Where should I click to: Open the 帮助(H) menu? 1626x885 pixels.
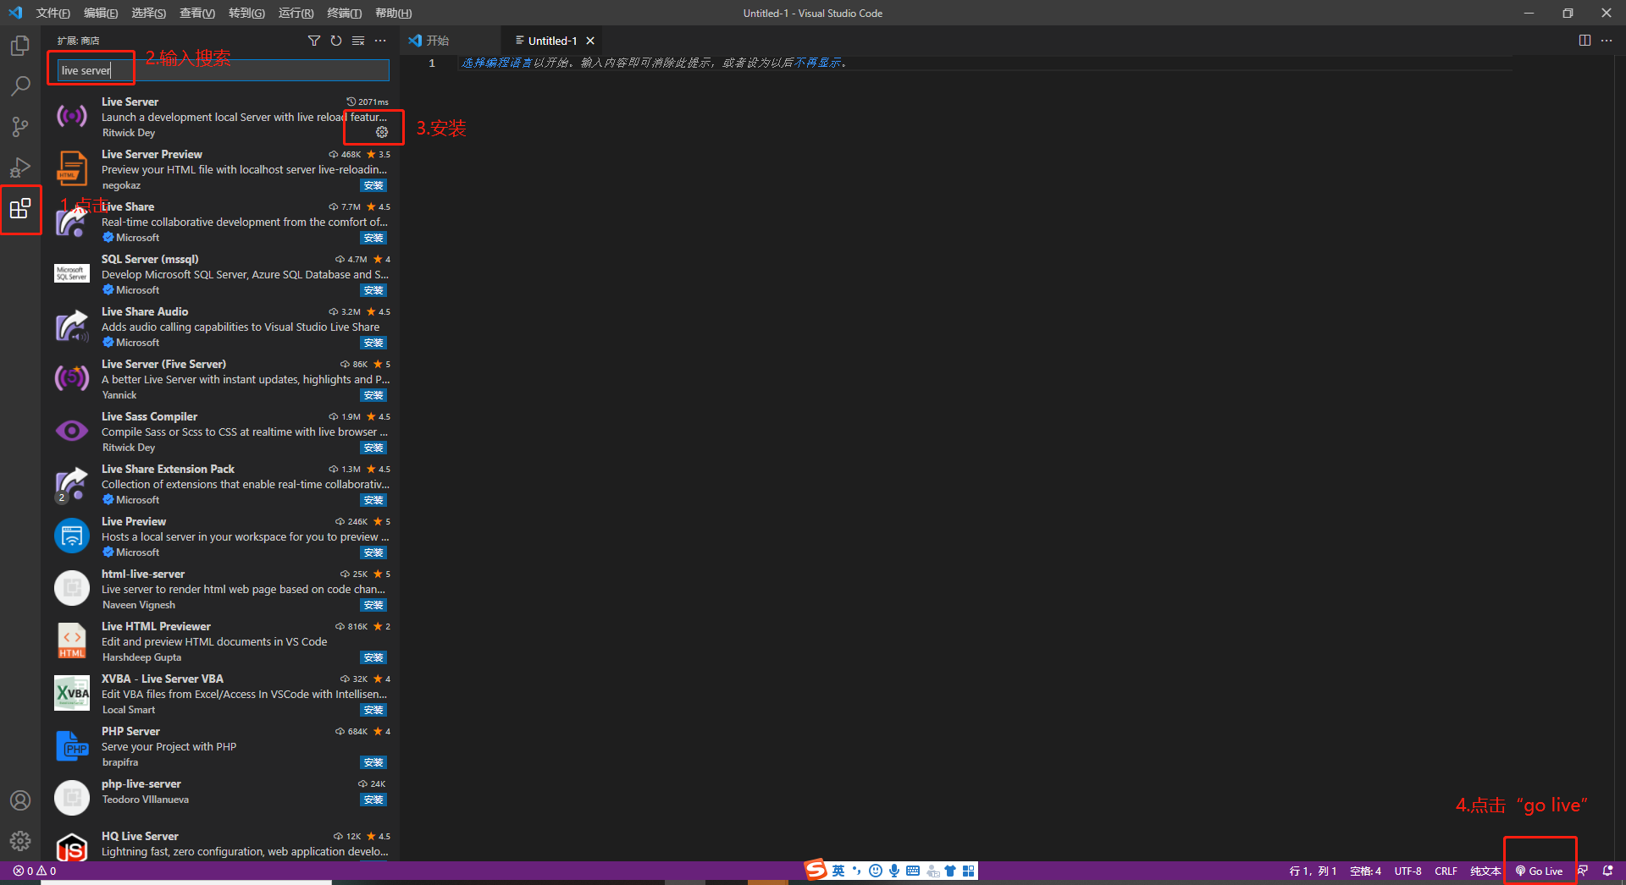click(393, 13)
